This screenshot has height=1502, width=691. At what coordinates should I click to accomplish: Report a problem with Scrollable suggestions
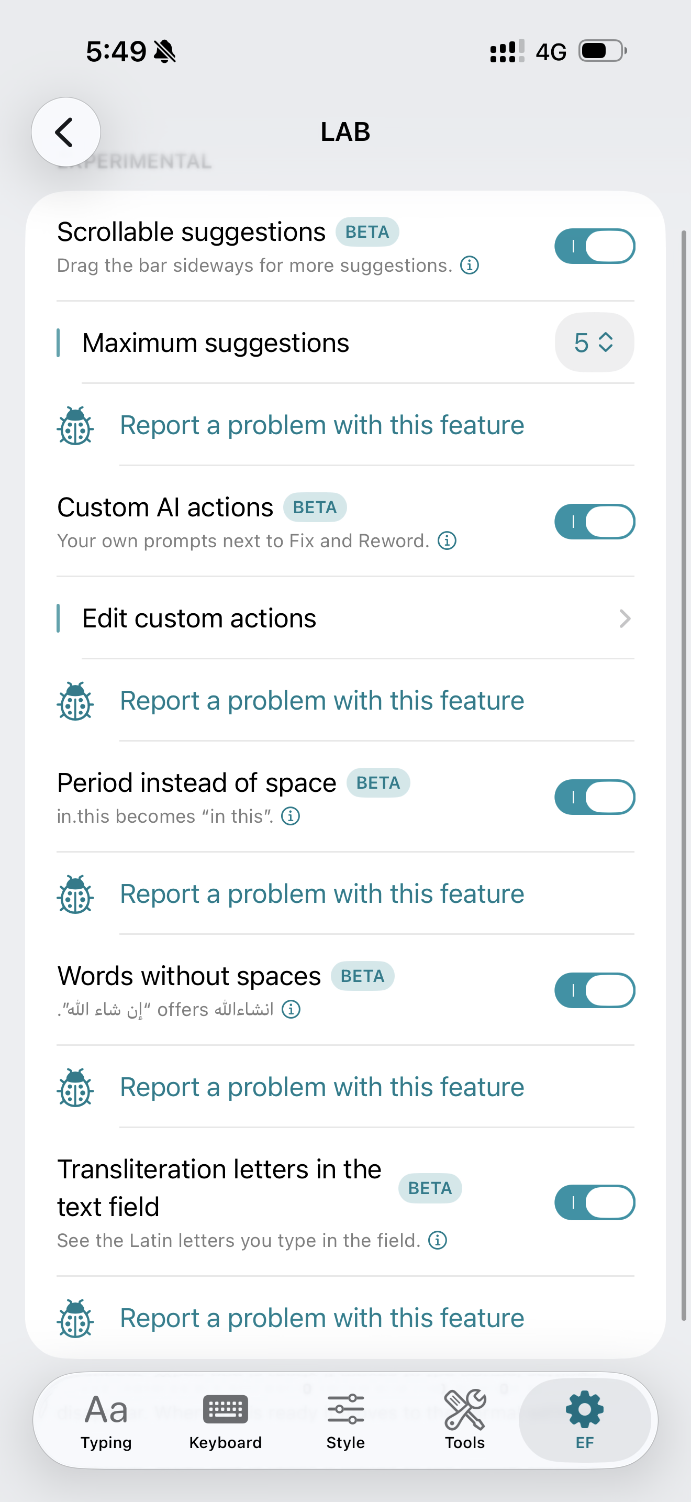[x=322, y=425]
